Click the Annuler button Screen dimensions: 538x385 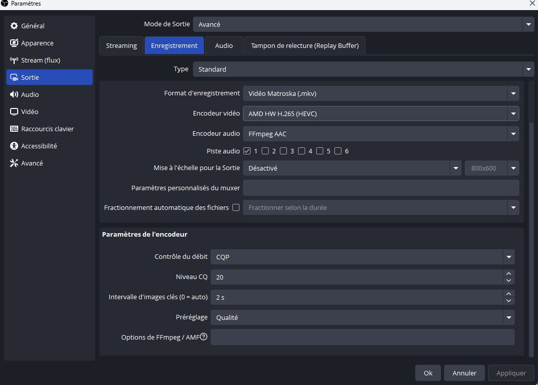coord(464,373)
